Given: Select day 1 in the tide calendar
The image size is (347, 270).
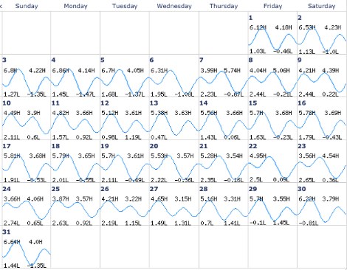Looking at the screenshot, I should pos(250,18).
